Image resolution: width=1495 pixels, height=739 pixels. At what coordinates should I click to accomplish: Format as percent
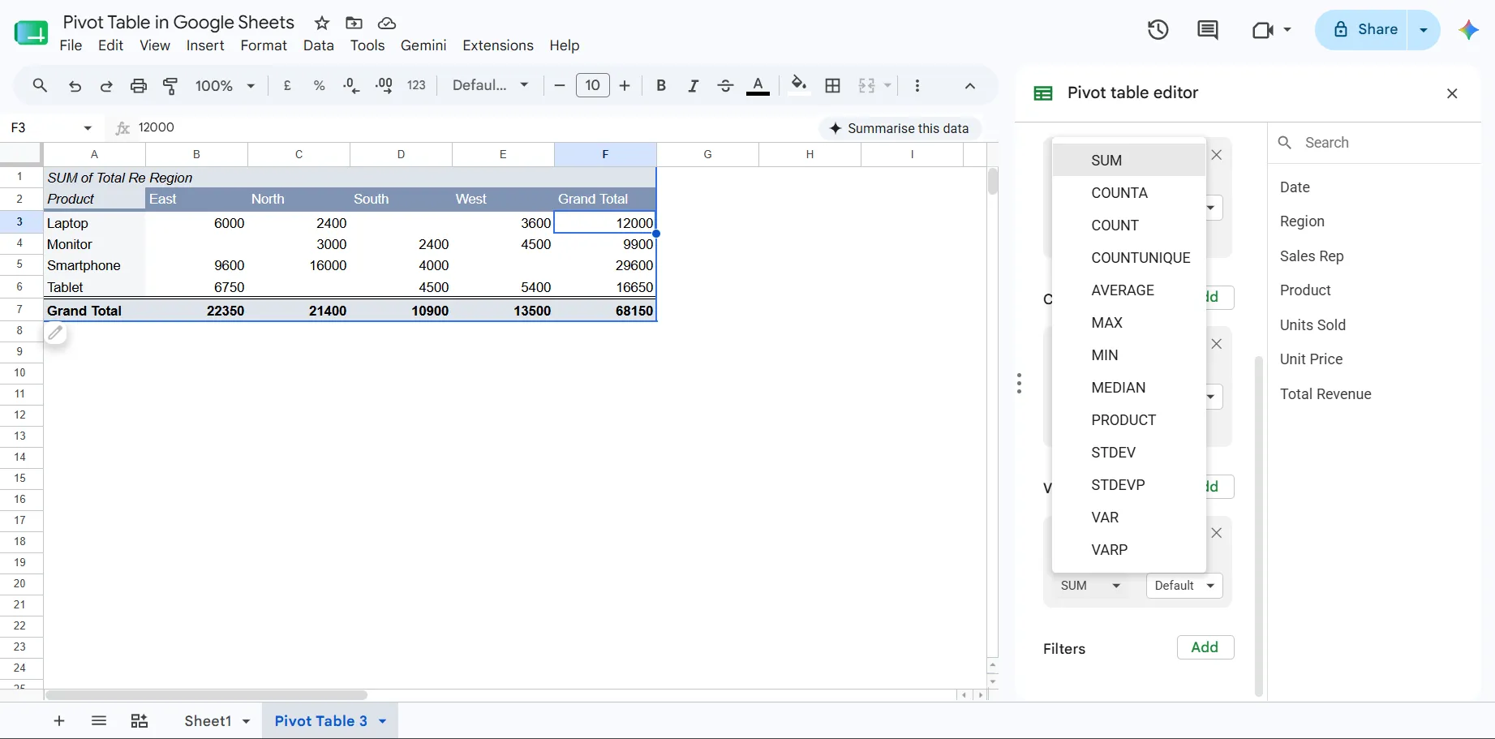tap(320, 85)
